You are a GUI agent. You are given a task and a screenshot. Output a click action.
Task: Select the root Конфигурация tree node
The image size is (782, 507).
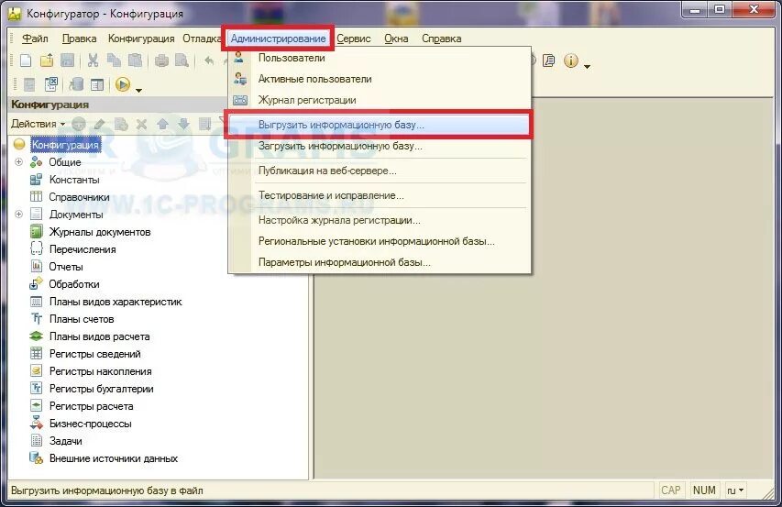pos(65,145)
